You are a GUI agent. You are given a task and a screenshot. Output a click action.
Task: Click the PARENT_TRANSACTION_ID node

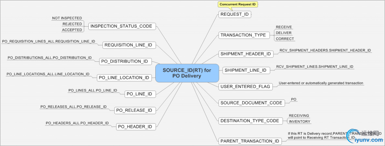[250, 141]
